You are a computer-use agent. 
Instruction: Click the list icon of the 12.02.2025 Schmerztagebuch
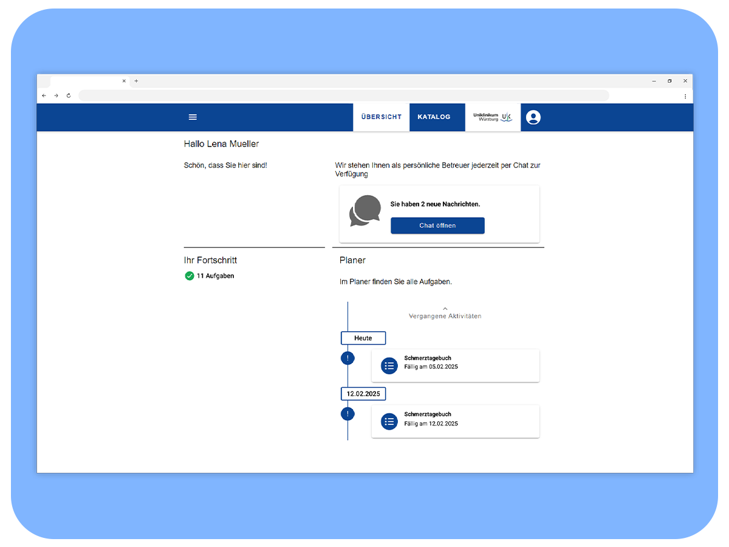click(389, 422)
